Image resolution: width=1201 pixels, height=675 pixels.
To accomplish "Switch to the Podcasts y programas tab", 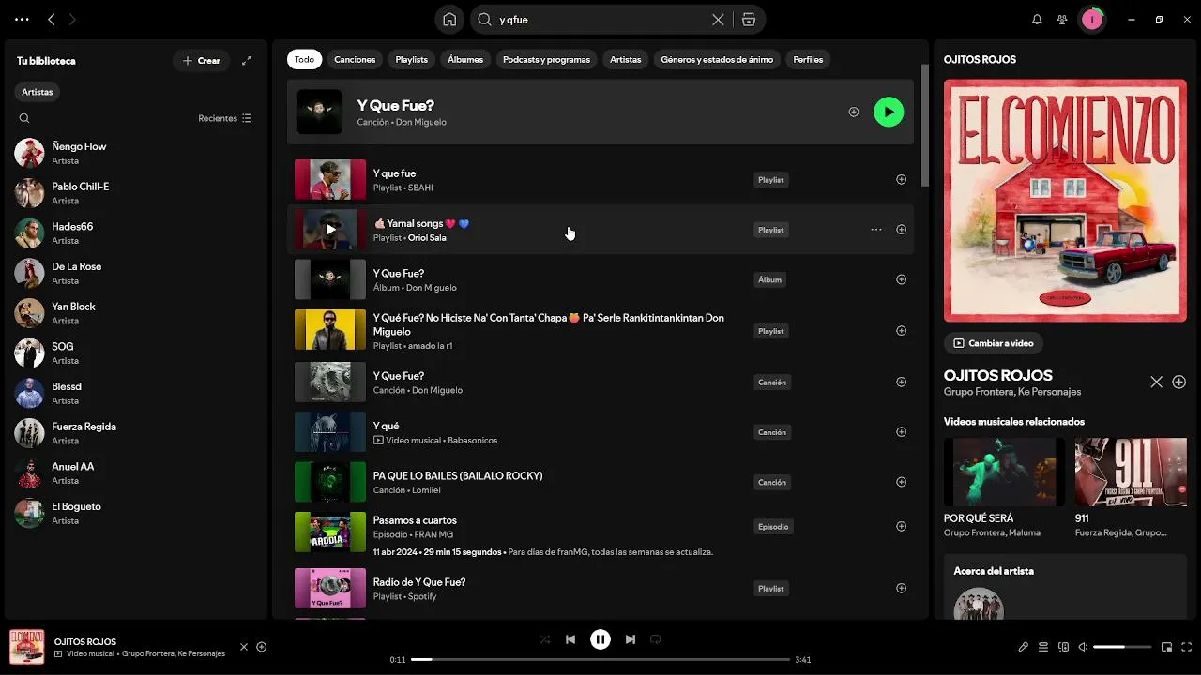I will [547, 59].
